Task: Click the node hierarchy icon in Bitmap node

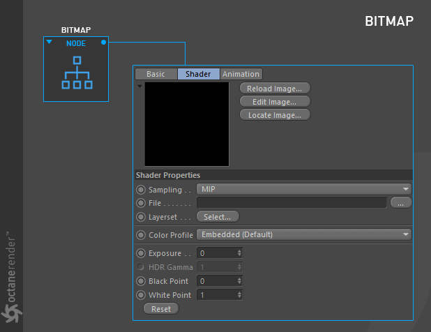Action: click(77, 73)
